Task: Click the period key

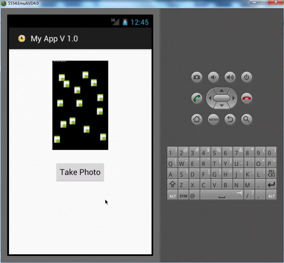Action: [260, 184]
